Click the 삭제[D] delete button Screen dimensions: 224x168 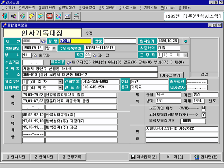pyautogui.click(x=175, y=157)
